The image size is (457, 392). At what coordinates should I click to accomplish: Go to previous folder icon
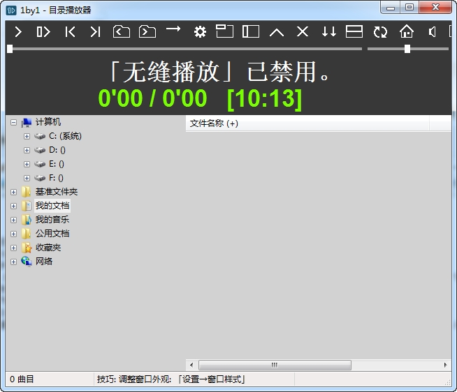click(122, 31)
